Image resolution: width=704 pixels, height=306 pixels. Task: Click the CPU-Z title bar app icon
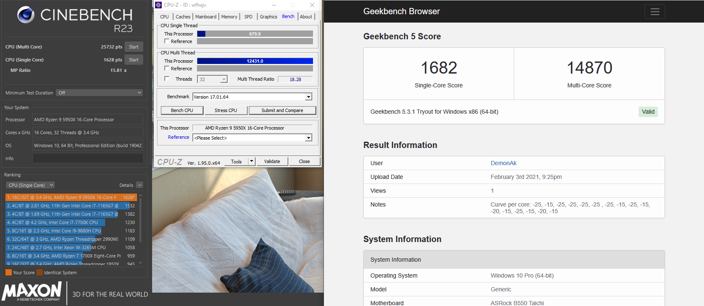pyautogui.click(x=158, y=5)
